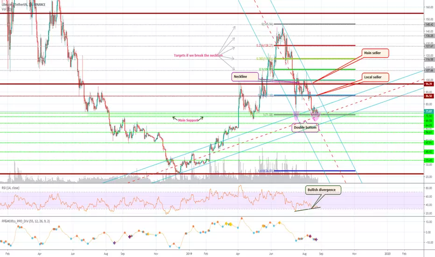Click the Bullish divergence callout
The width and height of the screenshot is (435, 257).
[323, 190]
